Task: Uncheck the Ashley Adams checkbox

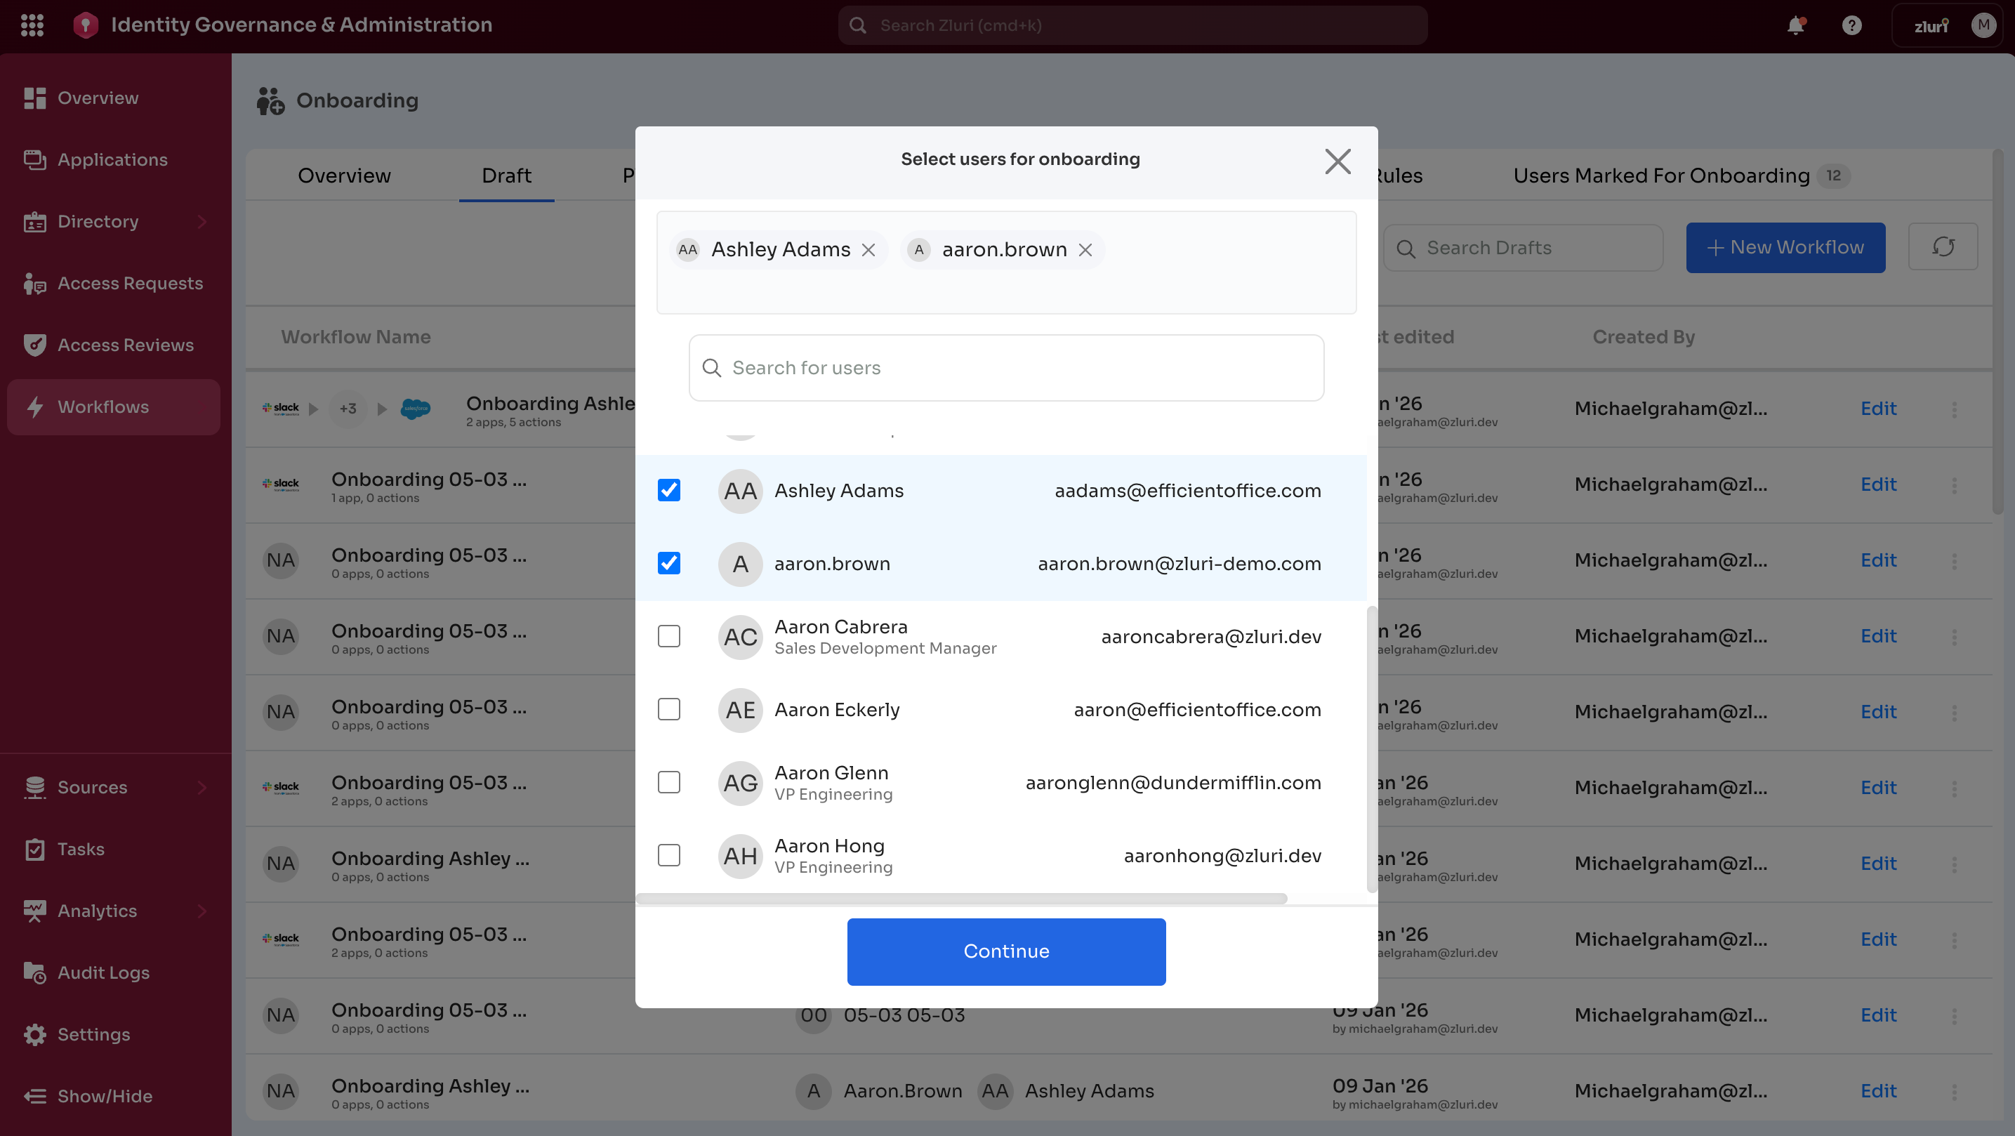Action: click(669, 491)
